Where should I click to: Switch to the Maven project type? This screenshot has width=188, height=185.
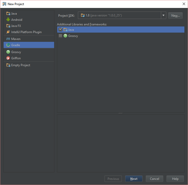(29, 39)
